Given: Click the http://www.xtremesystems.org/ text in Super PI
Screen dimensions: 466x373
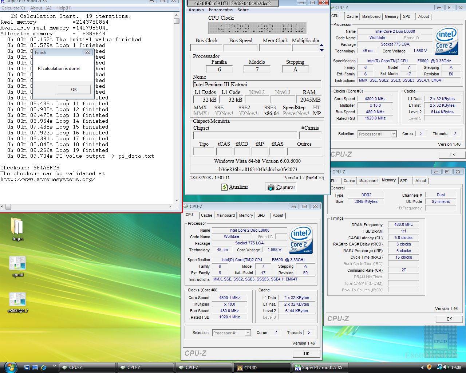Looking at the screenshot, I should (48, 180).
